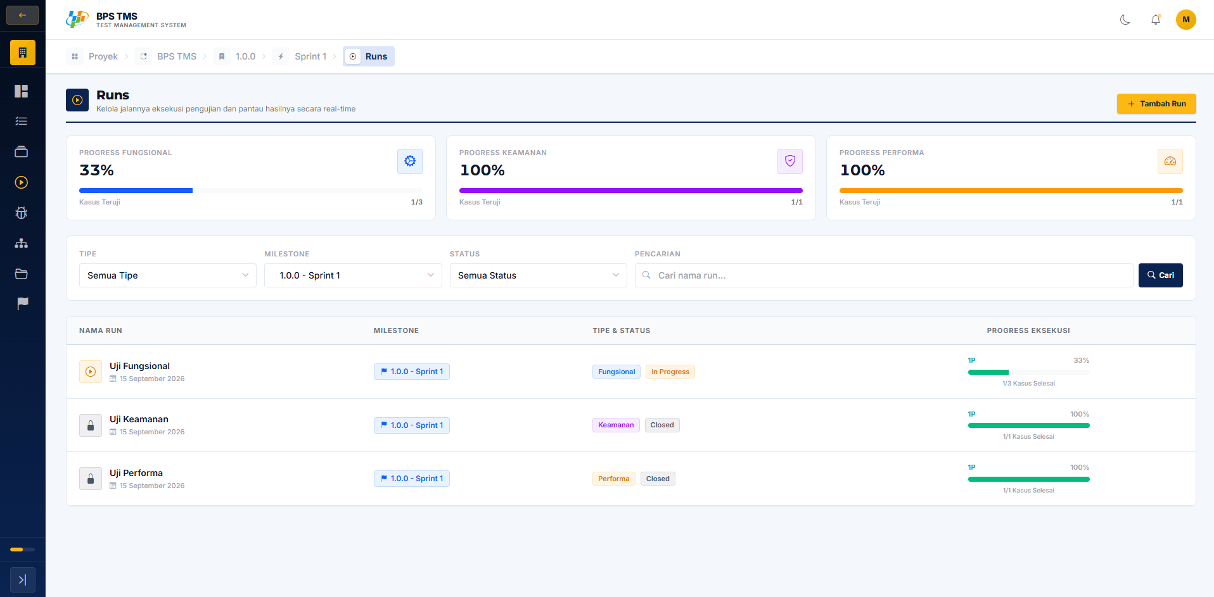Click the play icon of Uji Fungsional
Image resolution: width=1214 pixels, height=597 pixels.
pos(91,372)
